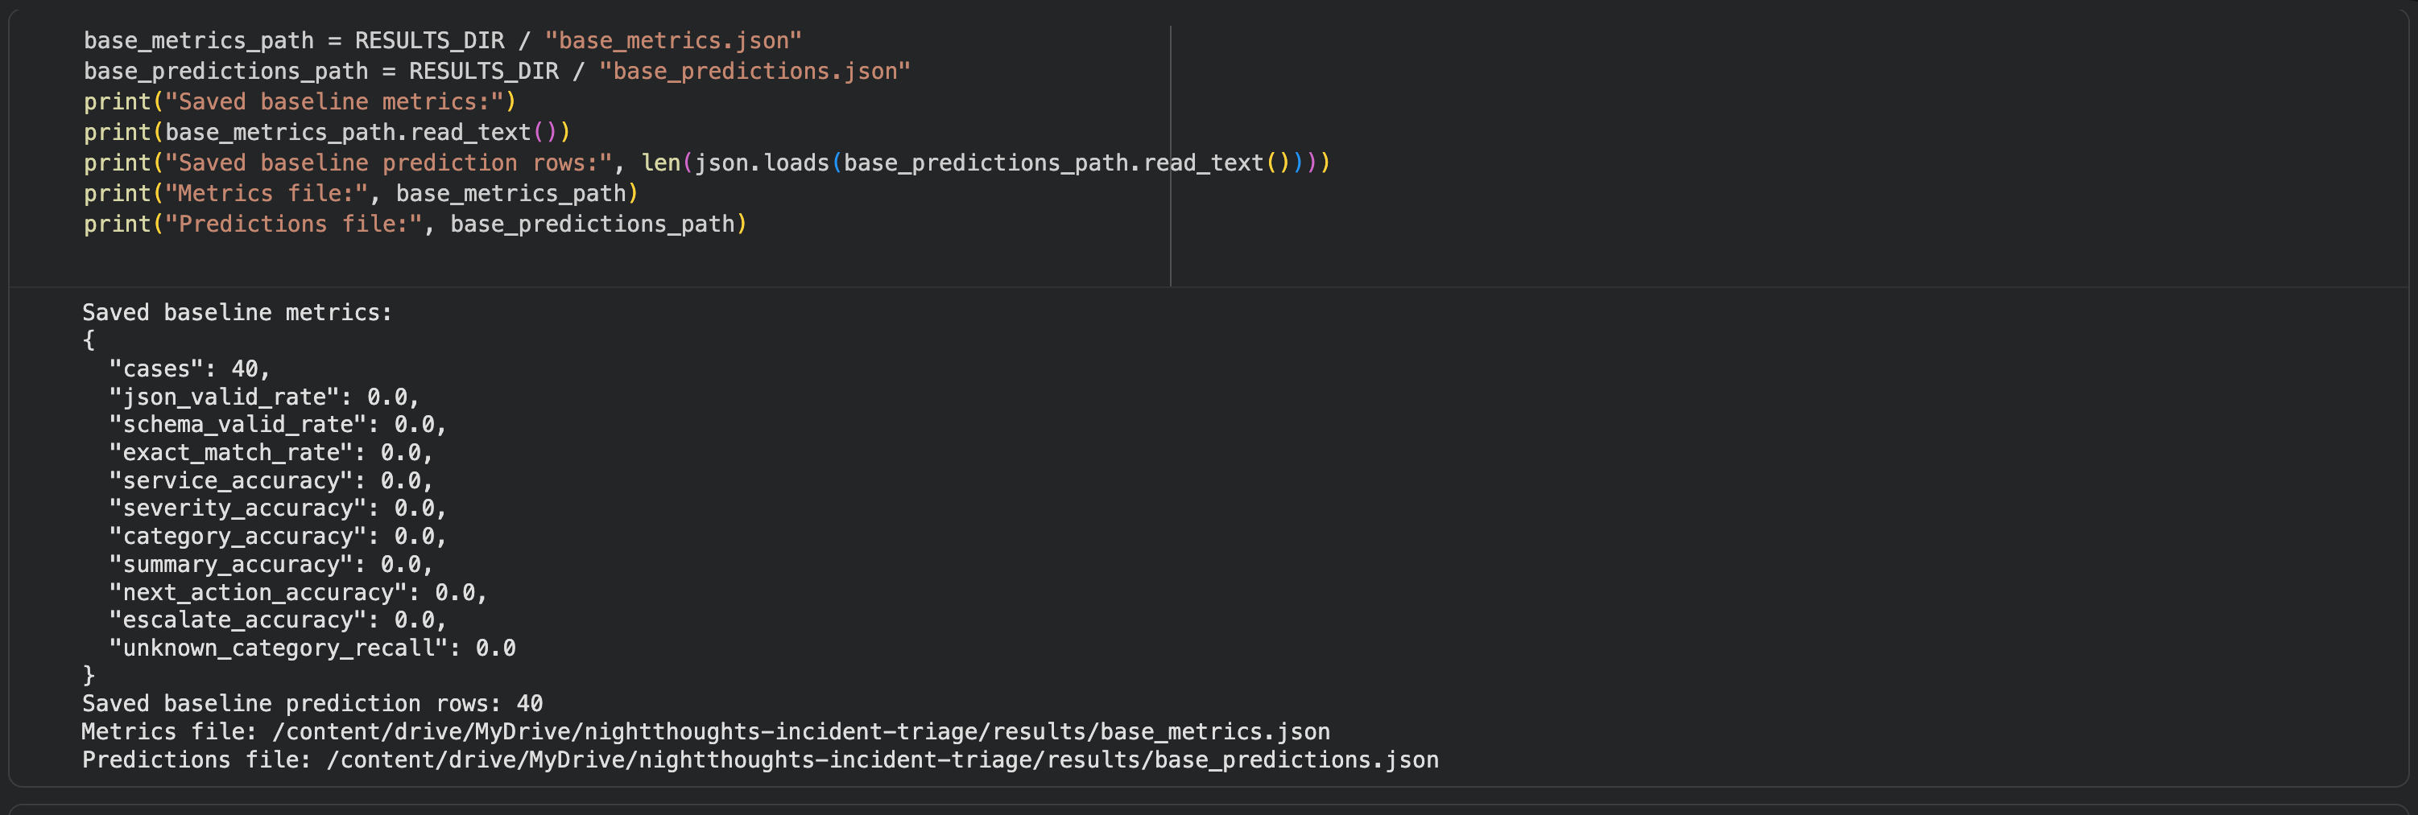This screenshot has height=815, width=2418.
Task: Click the "service_accuracy": 0.0 output line
Action: point(271,480)
